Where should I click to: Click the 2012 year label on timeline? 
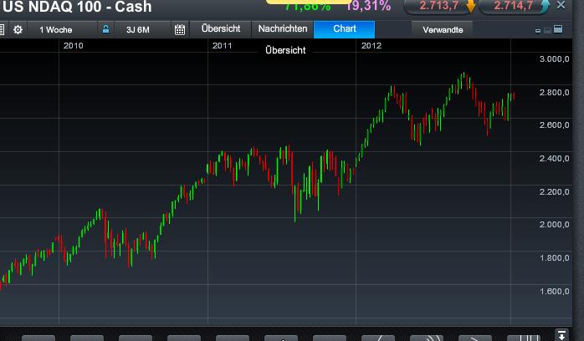tap(371, 46)
